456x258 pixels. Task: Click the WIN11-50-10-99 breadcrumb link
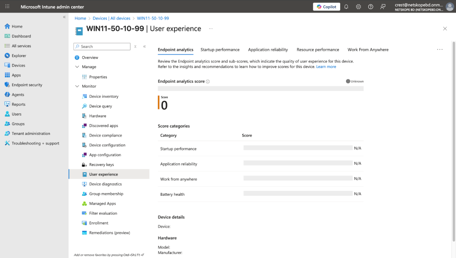click(153, 18)
